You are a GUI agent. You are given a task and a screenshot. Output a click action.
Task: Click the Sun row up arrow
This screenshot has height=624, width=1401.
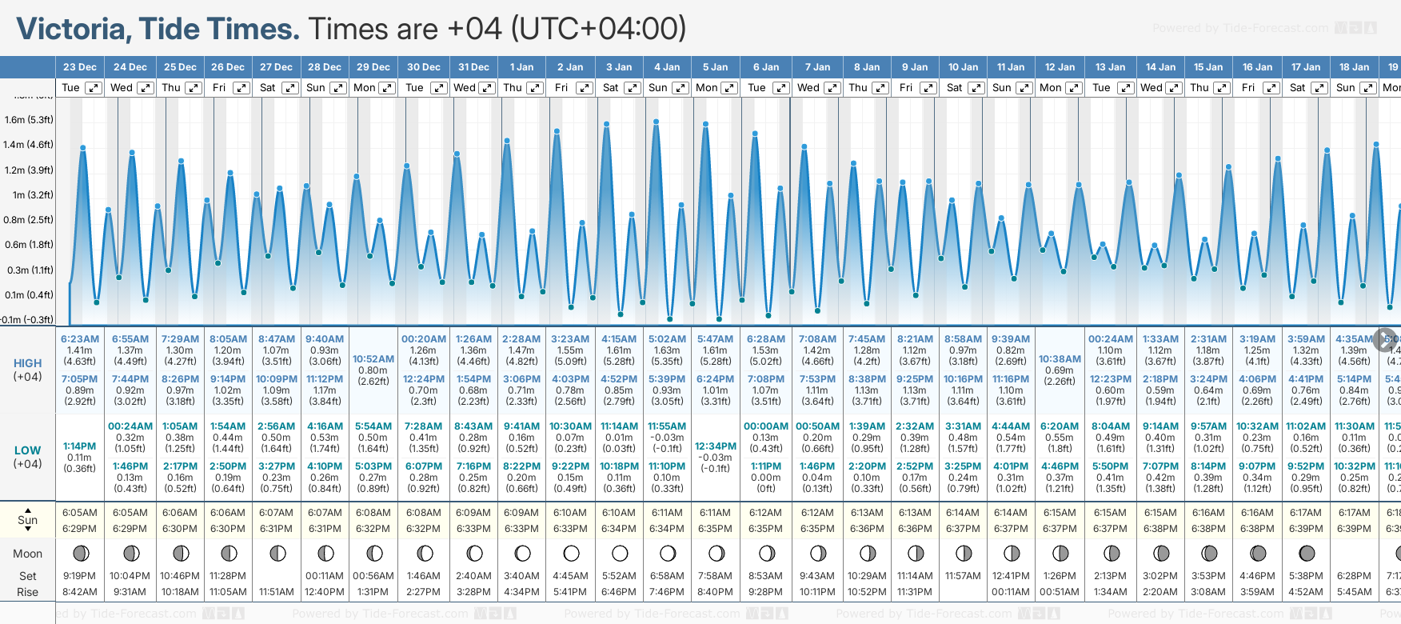click(28, 510)
